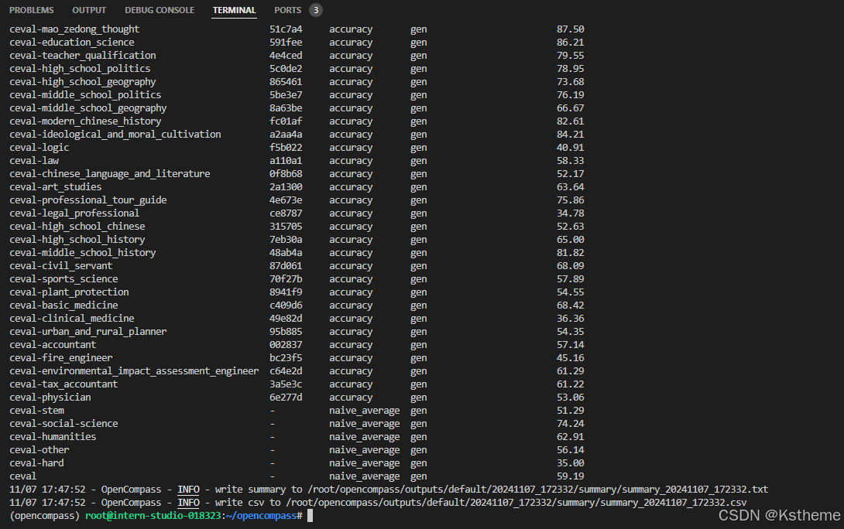
Task: Select ceval-basic_medicine text
Action: (x=63, y=305)
